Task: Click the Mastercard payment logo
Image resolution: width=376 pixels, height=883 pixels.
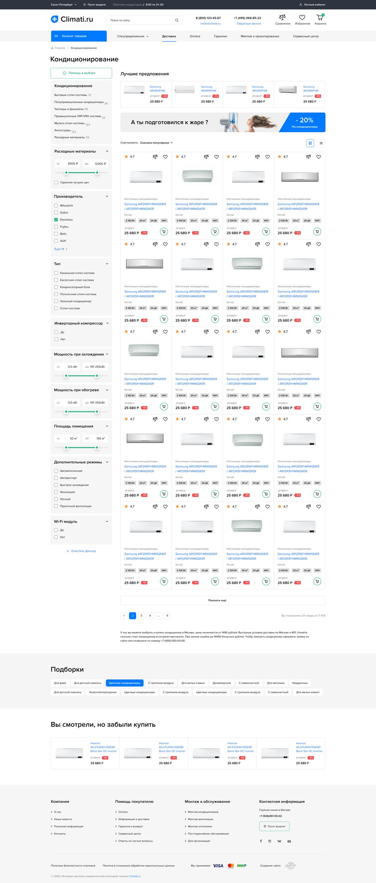Action: tap(231, 866)
